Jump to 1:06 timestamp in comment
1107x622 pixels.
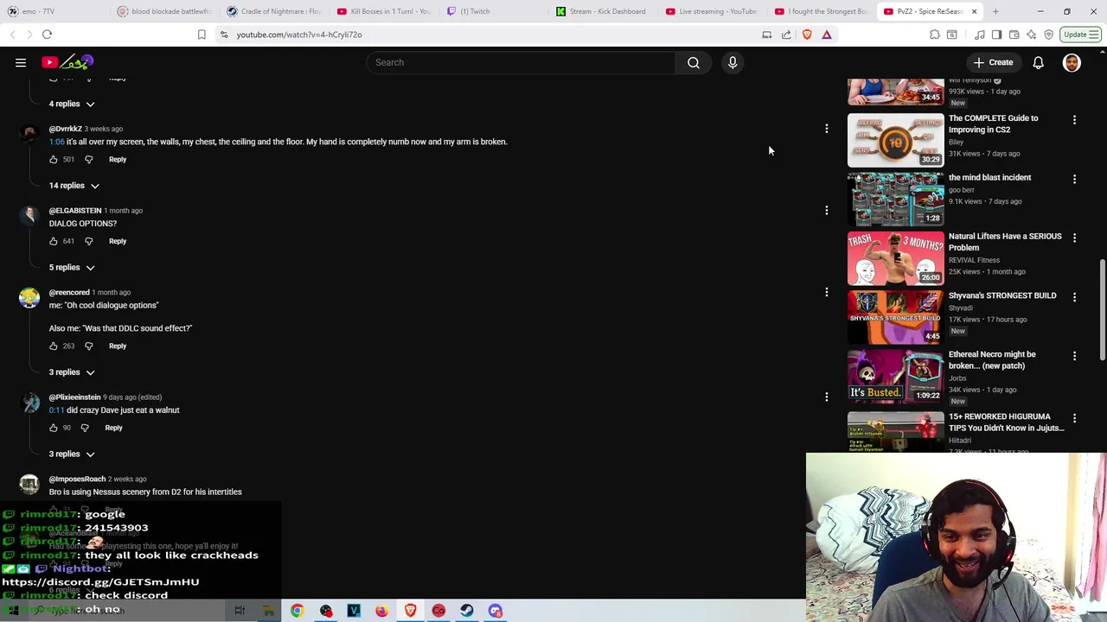(56, 142)
